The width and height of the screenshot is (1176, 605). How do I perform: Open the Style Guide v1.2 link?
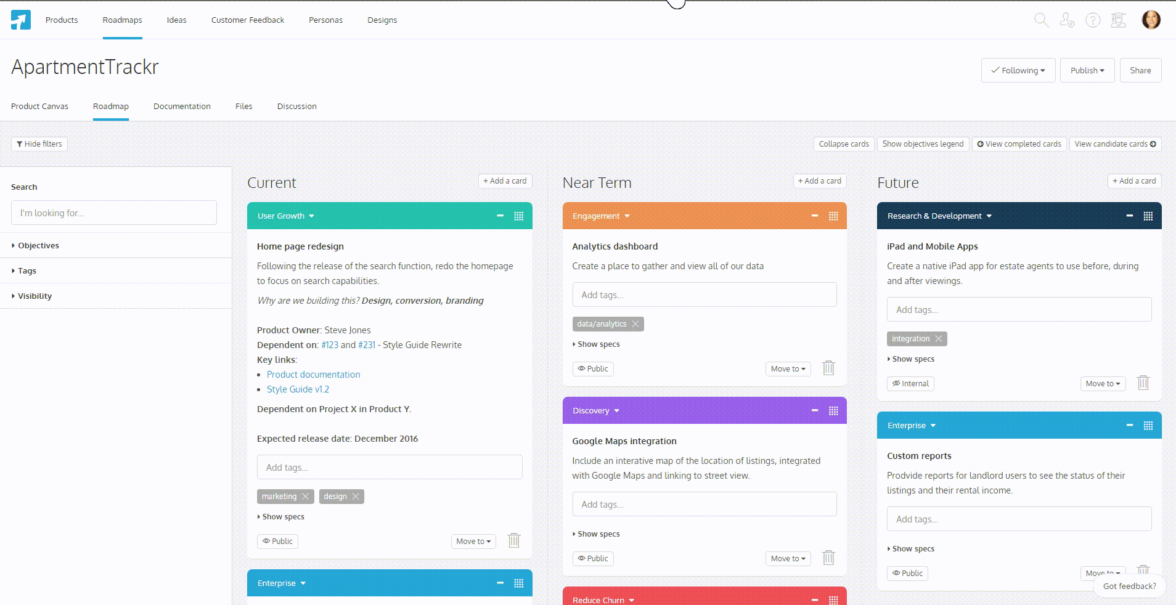(298, 389)
